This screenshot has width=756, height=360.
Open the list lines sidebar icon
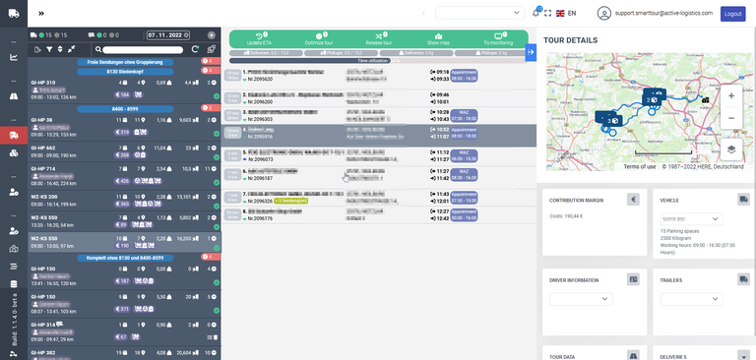pyautogui.click(x=14, y=267)
